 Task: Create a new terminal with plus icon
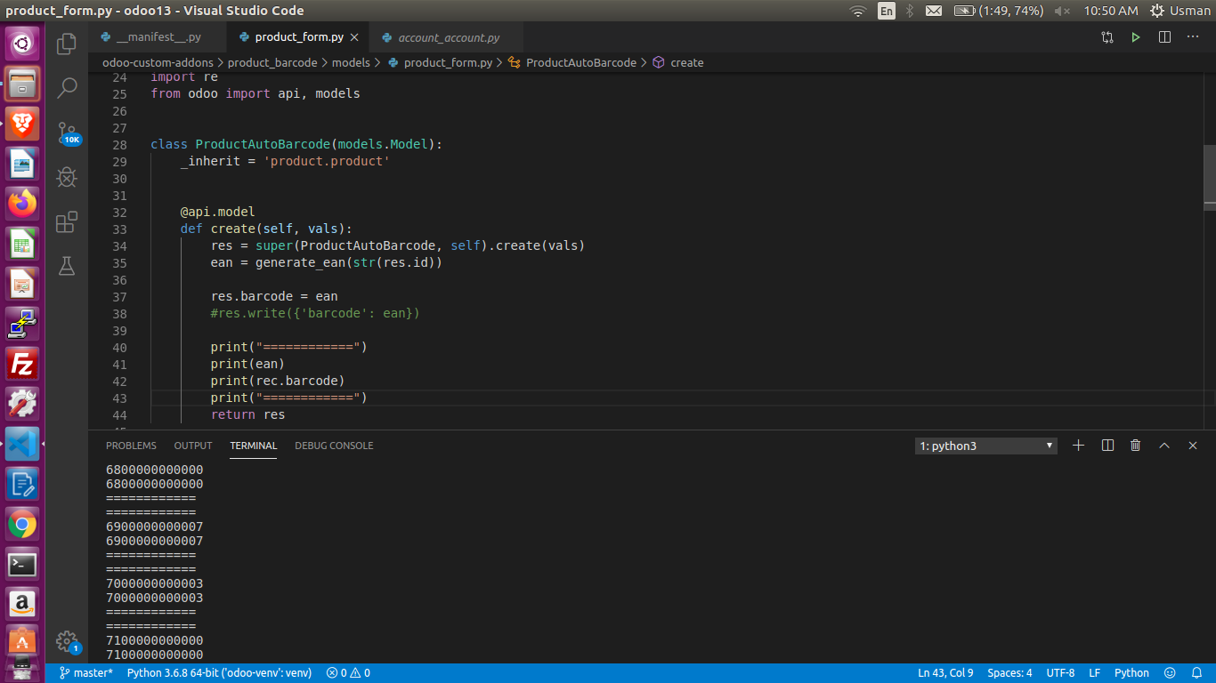[1079, 446]
